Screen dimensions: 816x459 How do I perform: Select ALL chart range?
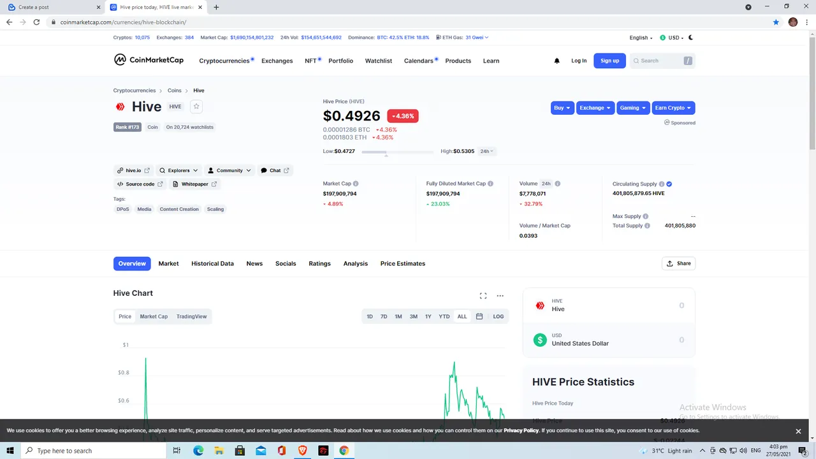(x=462, y=316)
